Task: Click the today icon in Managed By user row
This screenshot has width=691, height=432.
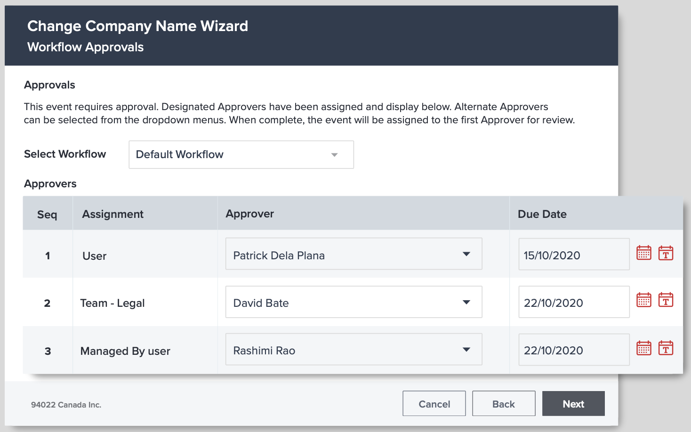Action: pyautogui.click(x=666, y=348)
